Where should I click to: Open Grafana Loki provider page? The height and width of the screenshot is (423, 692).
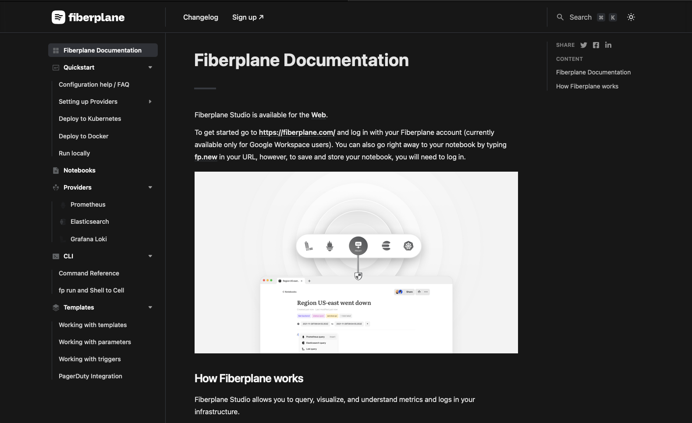89,239
